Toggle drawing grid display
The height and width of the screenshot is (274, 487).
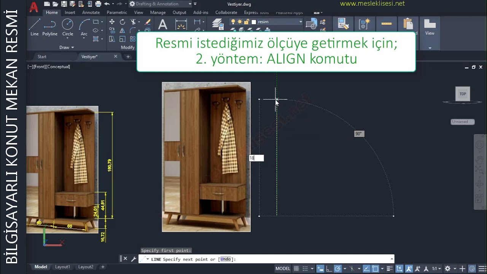point(296,269)
